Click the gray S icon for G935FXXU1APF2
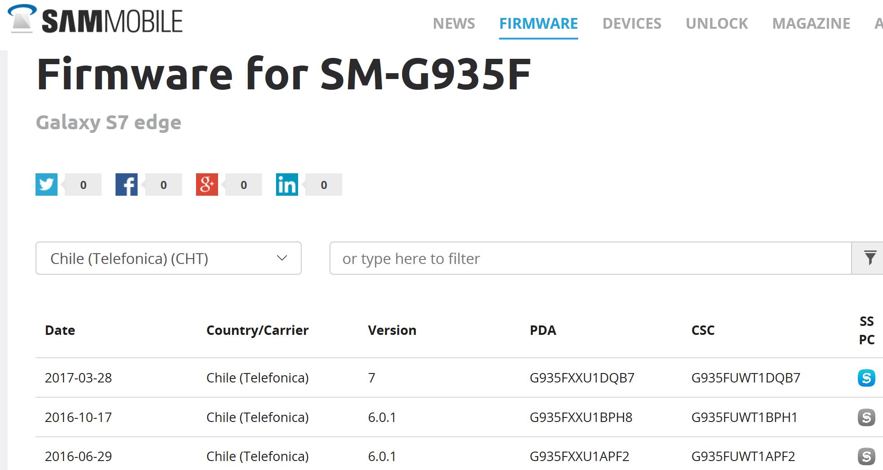883x470 pixels. [x=866, y=457]
